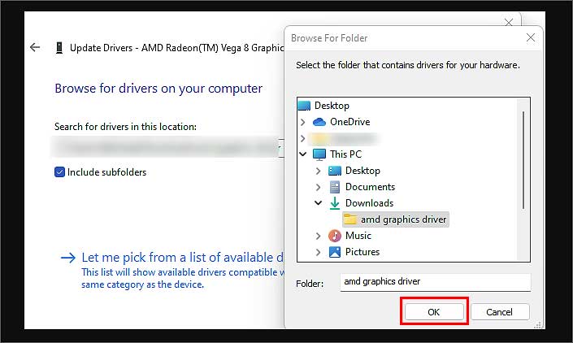The image size is (573, 343).
Task: Open Let me pick from a list link
Action: (182, 258)
